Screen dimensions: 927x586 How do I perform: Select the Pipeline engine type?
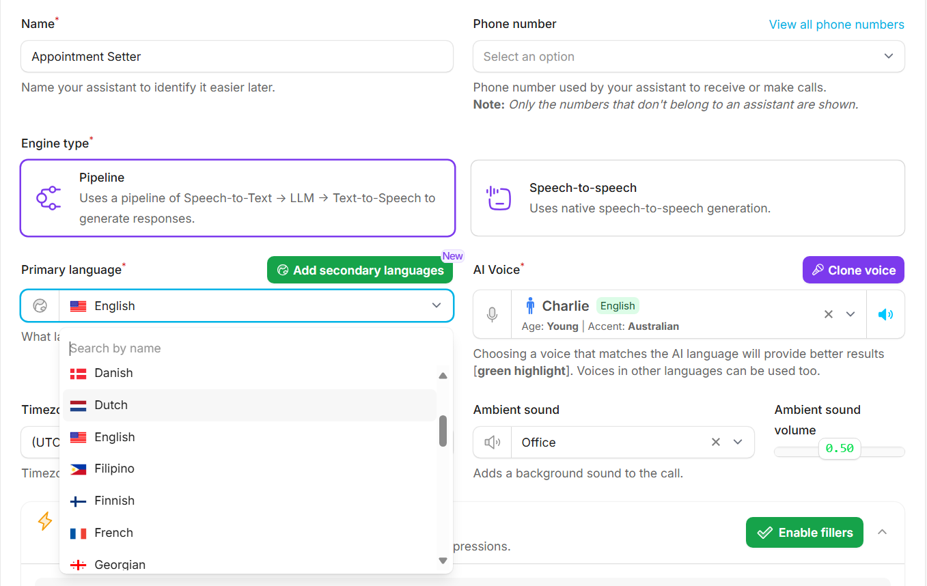[x=238, y=198]
